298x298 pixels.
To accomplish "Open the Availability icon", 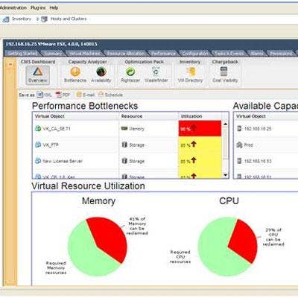I will [x=101, y=75].
